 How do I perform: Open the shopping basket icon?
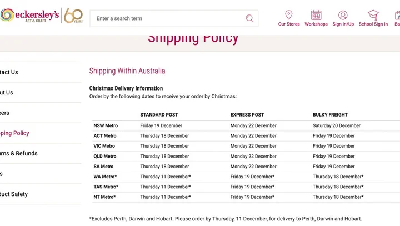point(397,15)
